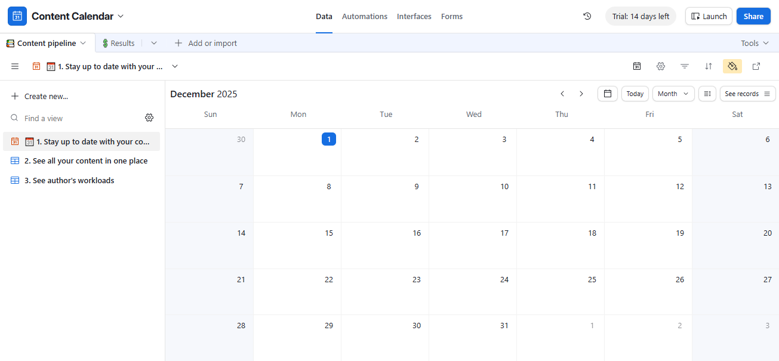779x361 pixels.
Task: Open the view sidebar hamburger toggle
Action: pos(15,66)
